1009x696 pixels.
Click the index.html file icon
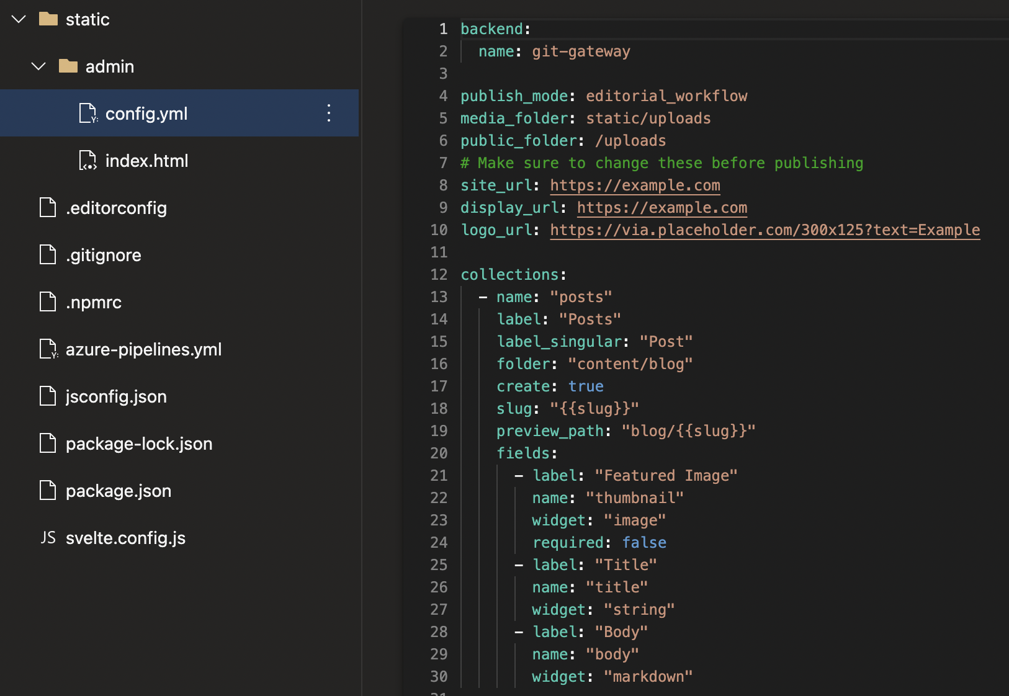pos(88,161)
